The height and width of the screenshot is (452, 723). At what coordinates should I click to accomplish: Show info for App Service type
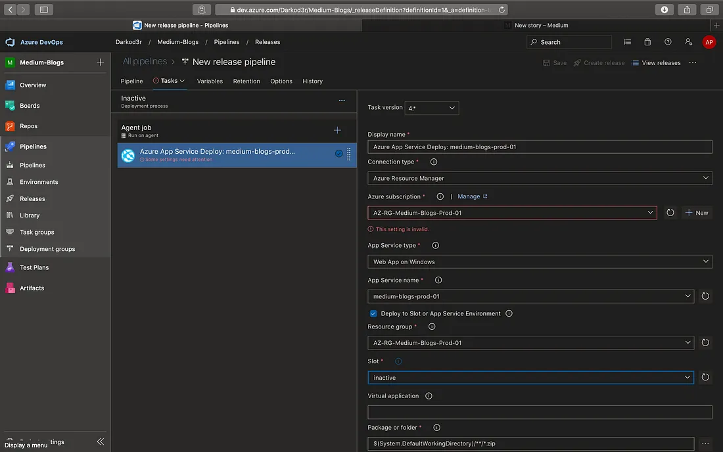click(435, 245)
